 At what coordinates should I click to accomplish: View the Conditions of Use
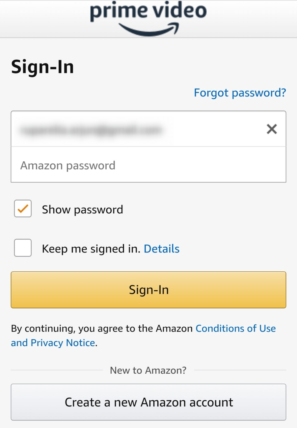coord(235,328)
